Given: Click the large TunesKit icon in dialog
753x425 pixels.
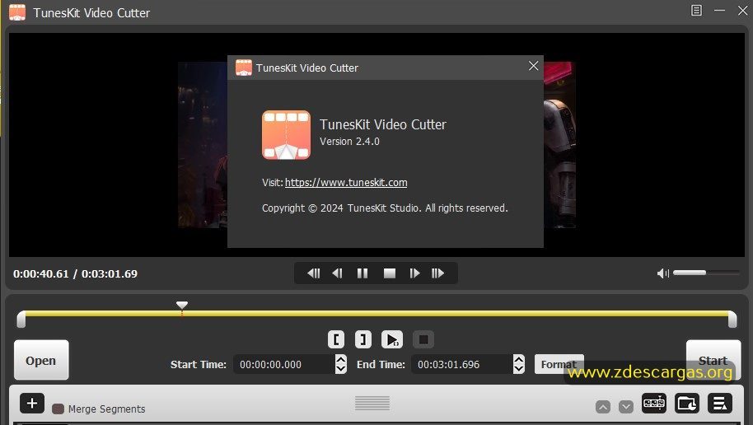Looking at the screenshot, I should click(x=286, y=135).
